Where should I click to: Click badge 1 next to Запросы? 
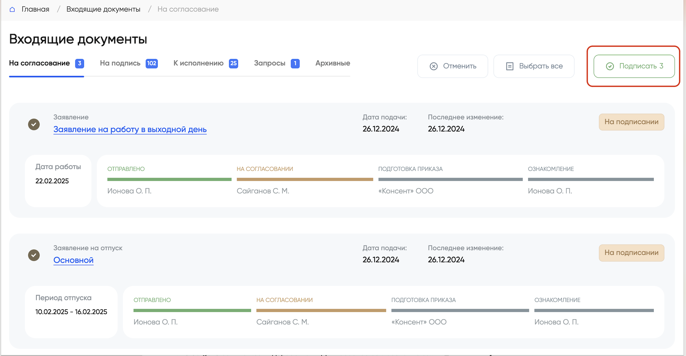click(x=295, y=63)
